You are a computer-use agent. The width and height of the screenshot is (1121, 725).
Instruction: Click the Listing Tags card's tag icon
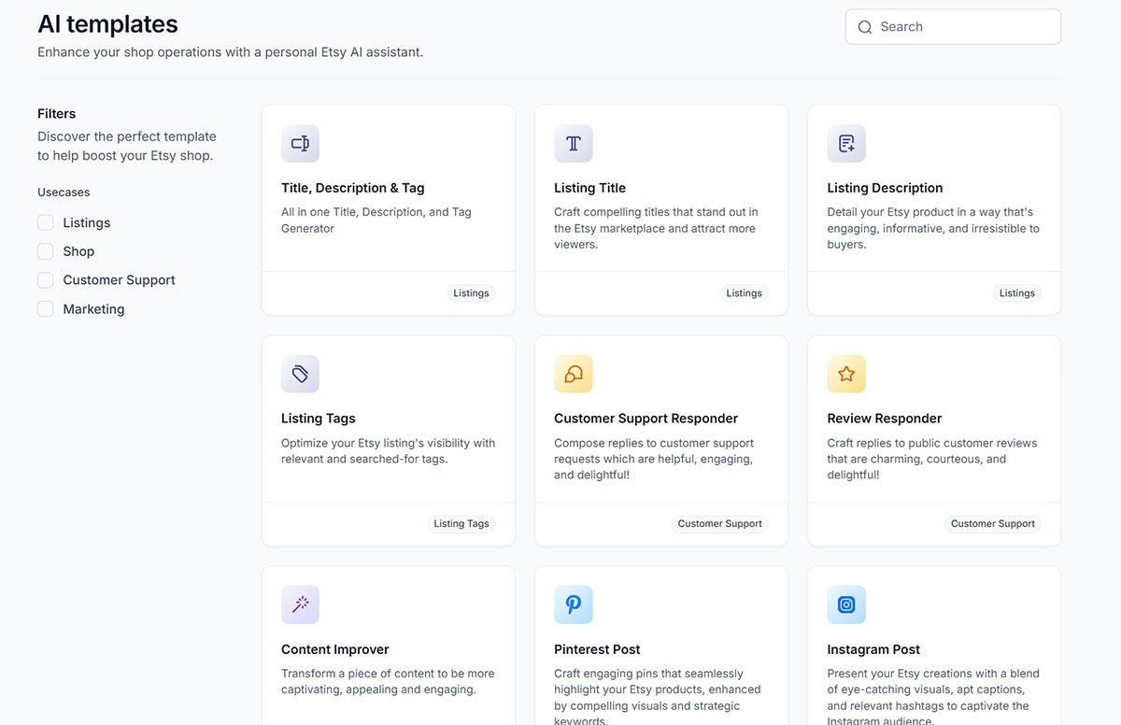point(300,374)
